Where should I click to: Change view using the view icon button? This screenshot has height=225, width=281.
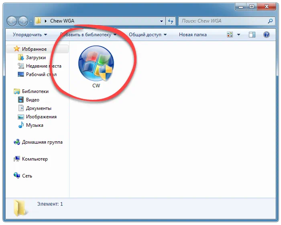230,35
